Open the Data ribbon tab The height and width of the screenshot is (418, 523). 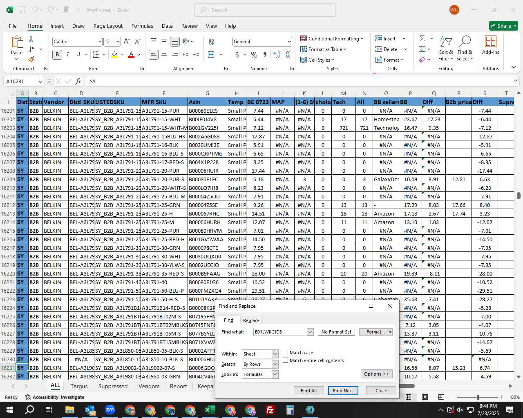(167, 26)
